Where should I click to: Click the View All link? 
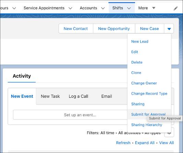(167, 143)
